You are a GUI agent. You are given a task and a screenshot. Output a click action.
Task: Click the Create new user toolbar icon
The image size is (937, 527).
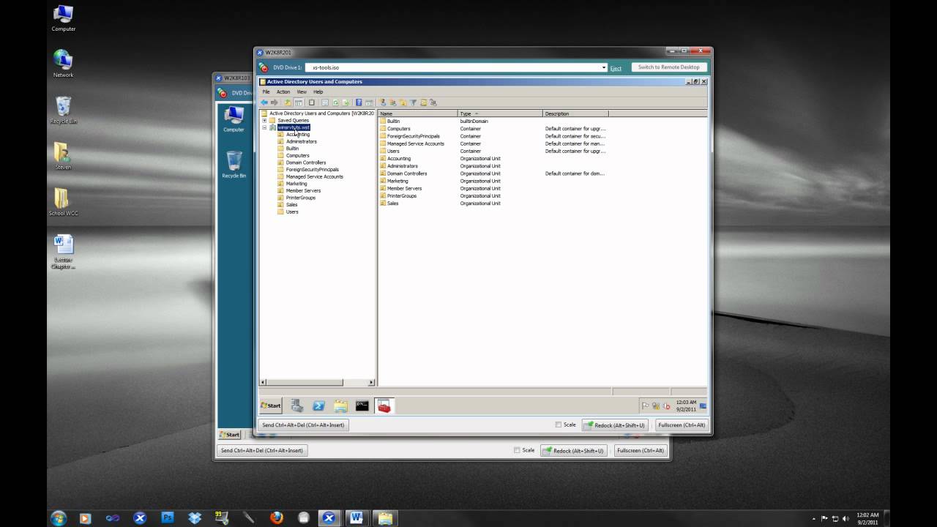coord(382,102)
